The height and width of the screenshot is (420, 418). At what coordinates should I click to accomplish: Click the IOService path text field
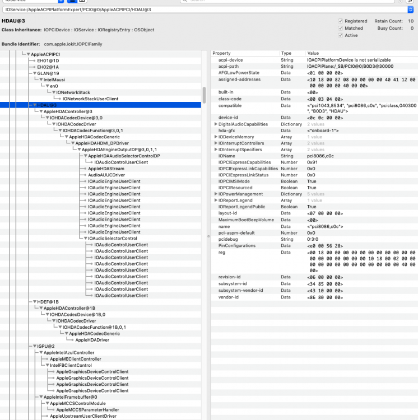(x=205, y=10)
